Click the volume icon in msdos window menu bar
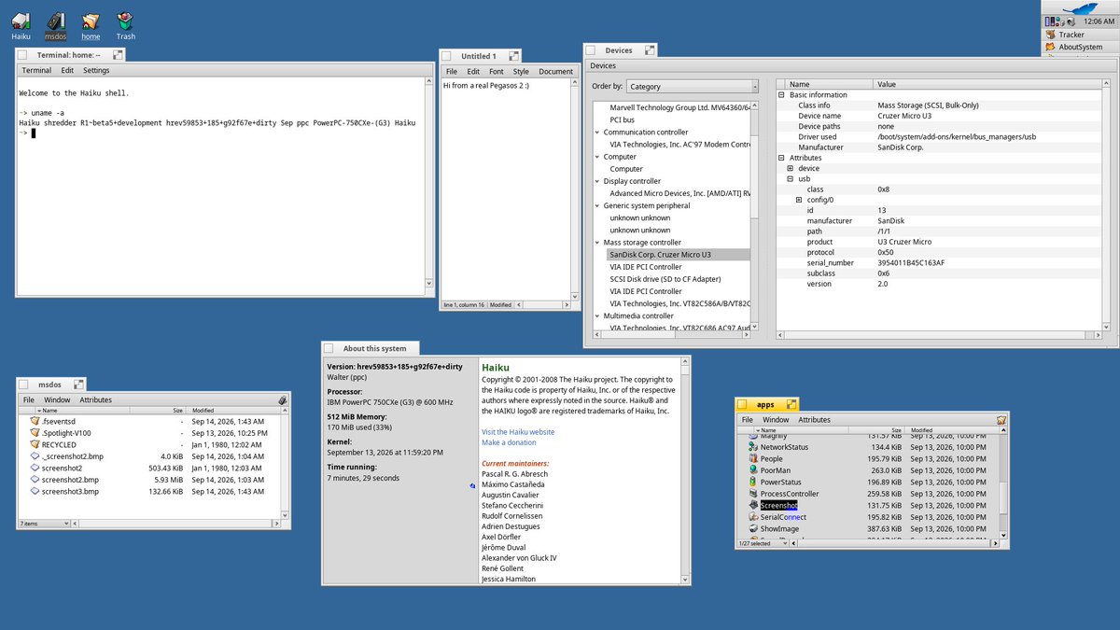 tap(282, 399)
